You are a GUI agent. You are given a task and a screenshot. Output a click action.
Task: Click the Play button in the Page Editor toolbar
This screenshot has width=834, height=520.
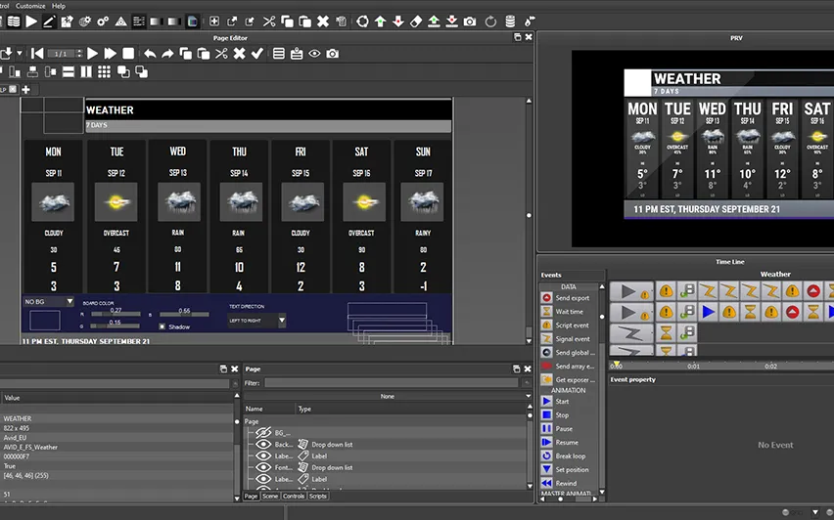[x=93, y=54]
